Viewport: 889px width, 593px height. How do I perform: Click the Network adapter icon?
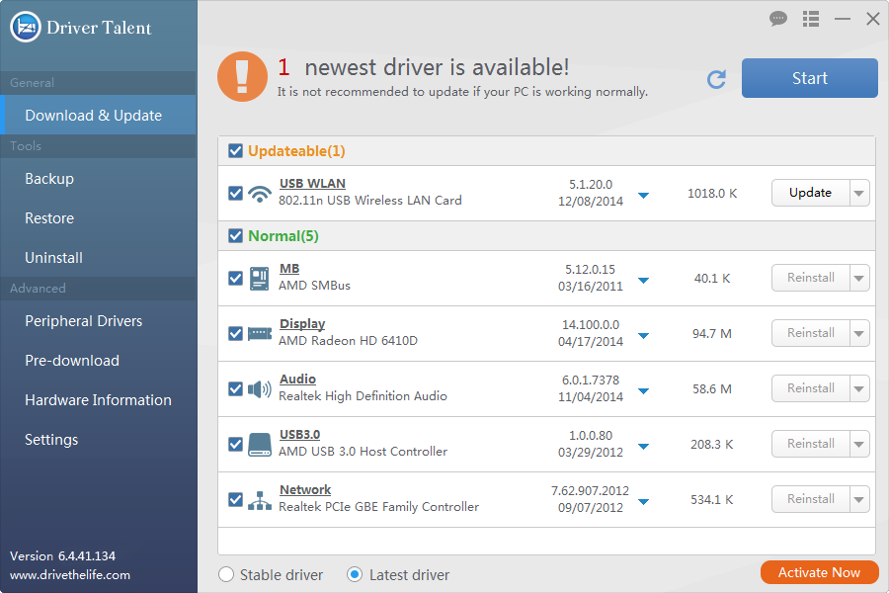tap(260, 500)
